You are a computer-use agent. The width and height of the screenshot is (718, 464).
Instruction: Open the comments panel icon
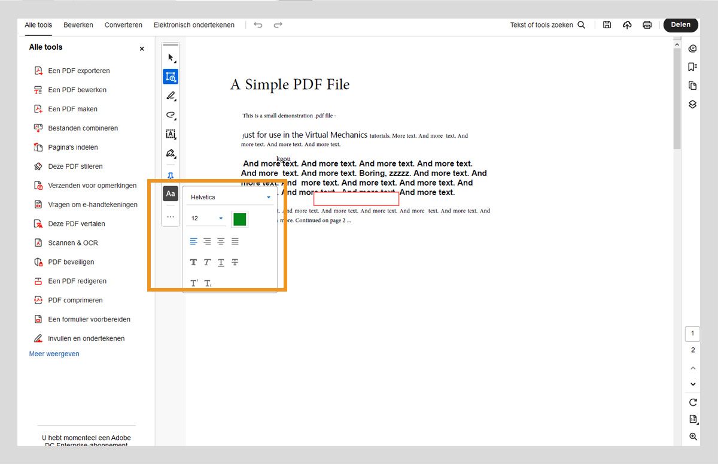693,48
